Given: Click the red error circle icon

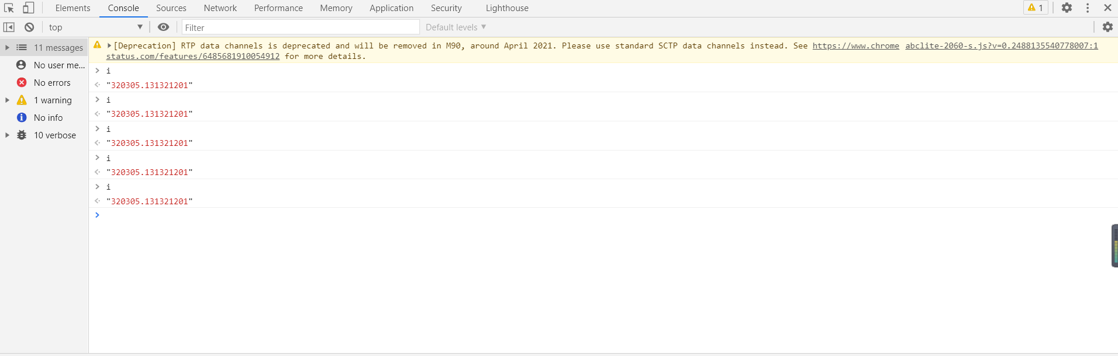Looking at the screenshot, I should coord(22,82).
